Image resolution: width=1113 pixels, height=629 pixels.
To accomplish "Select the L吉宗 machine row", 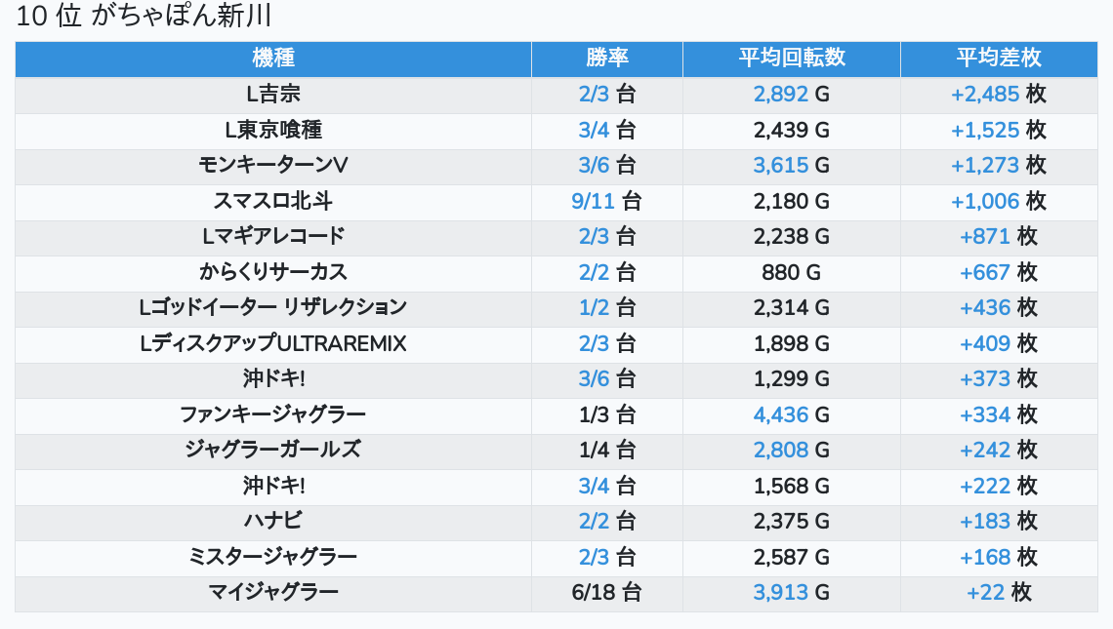I will point(556,95).
